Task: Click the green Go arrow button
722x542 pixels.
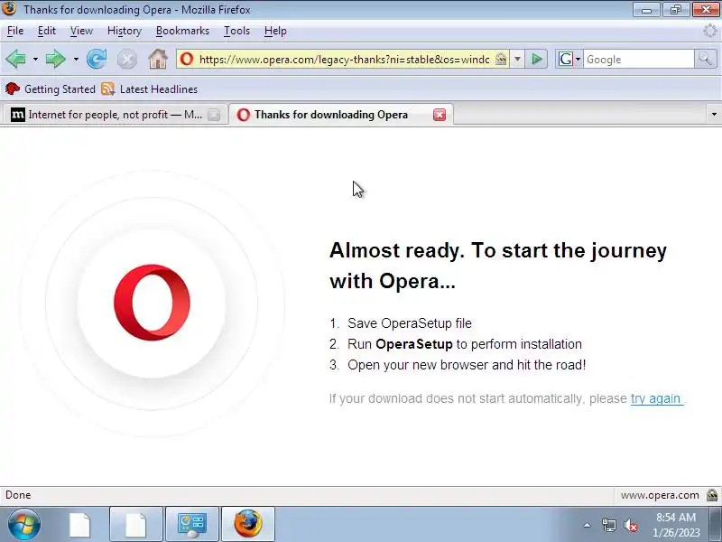Action: click(x=536, y=59)
